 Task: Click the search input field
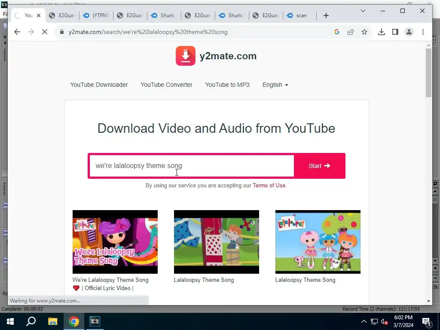[192, 166]
